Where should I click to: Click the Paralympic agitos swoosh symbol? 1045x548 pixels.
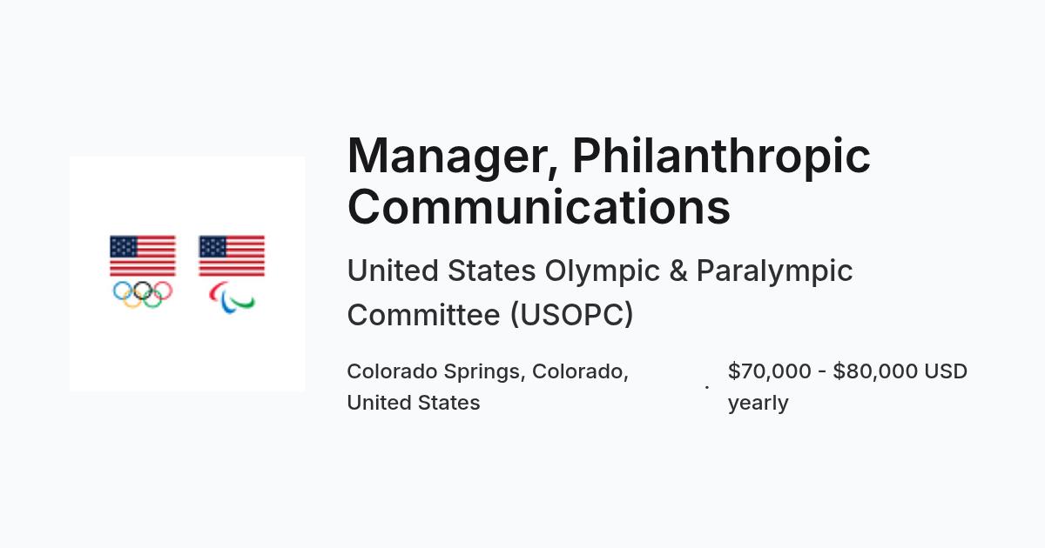[x=232, y=297]
